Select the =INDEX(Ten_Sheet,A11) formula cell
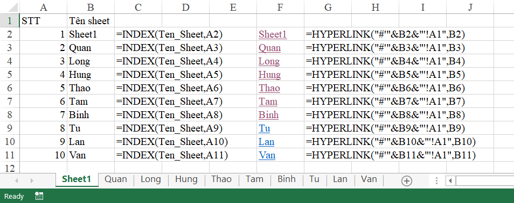Screen dimensions: 514x203 [x=172, y=155]
